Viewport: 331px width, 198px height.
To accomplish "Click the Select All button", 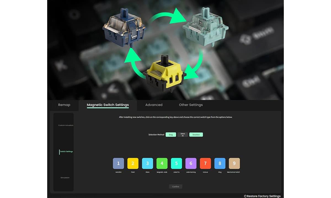I will 183,135.
